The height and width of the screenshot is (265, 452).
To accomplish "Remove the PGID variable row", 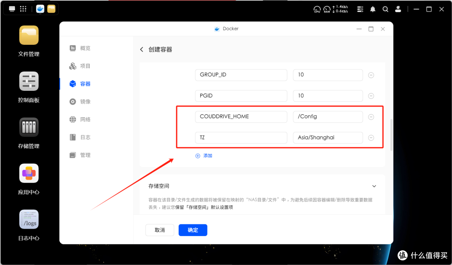I will [x=371, y=96].
